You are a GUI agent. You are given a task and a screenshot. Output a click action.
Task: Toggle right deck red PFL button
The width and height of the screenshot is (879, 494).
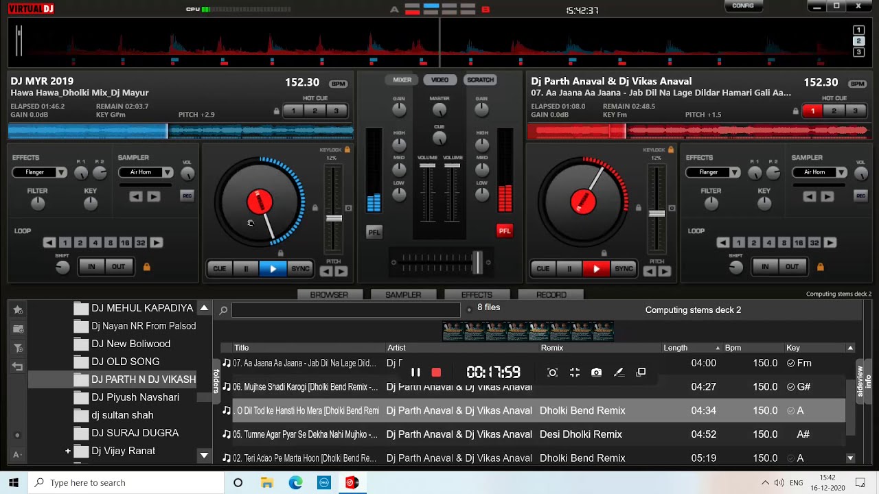(505, 231)
